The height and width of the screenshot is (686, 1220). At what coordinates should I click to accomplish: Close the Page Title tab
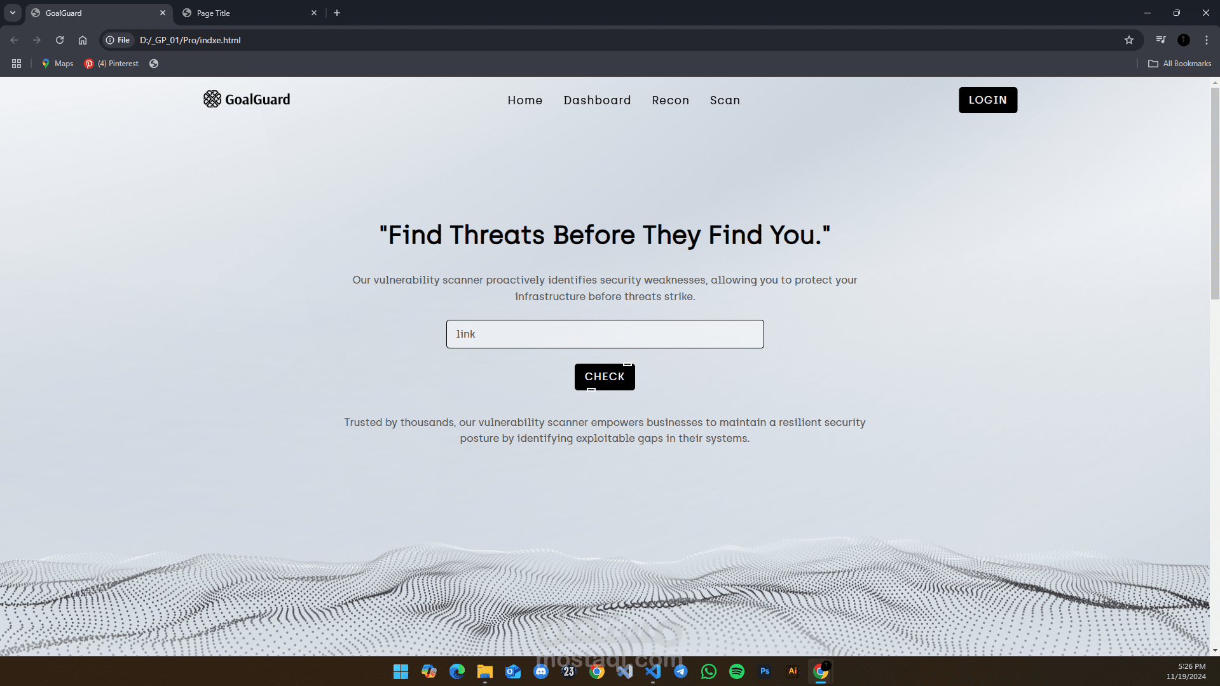pyautogui.click(x=314, y=13)
